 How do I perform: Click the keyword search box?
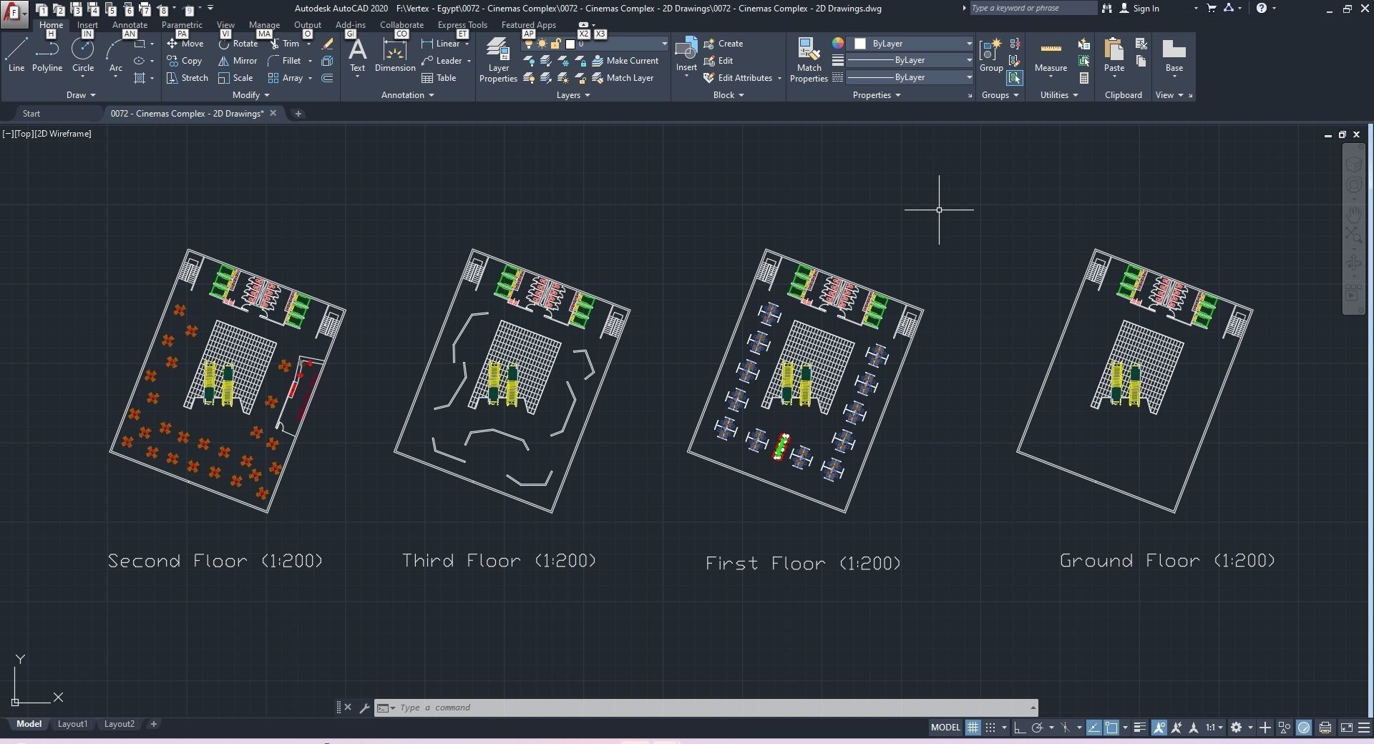1033,9
